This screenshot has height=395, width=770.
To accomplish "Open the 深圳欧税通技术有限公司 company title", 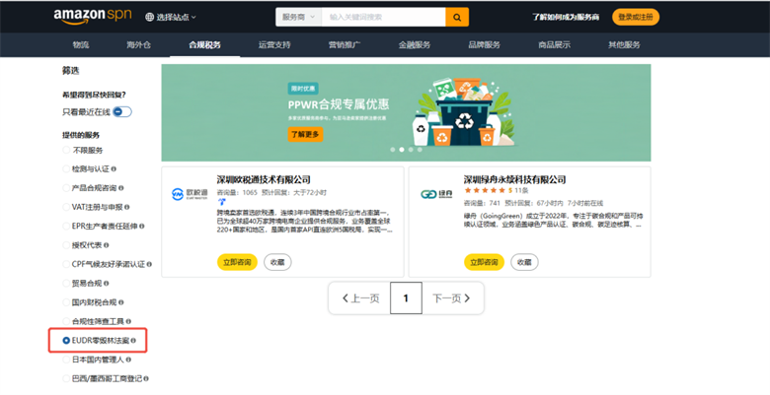I will coord(264,179).
